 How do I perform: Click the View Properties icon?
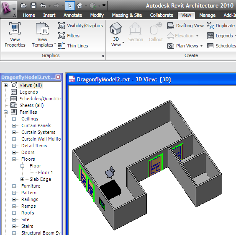tap(15, 29)
